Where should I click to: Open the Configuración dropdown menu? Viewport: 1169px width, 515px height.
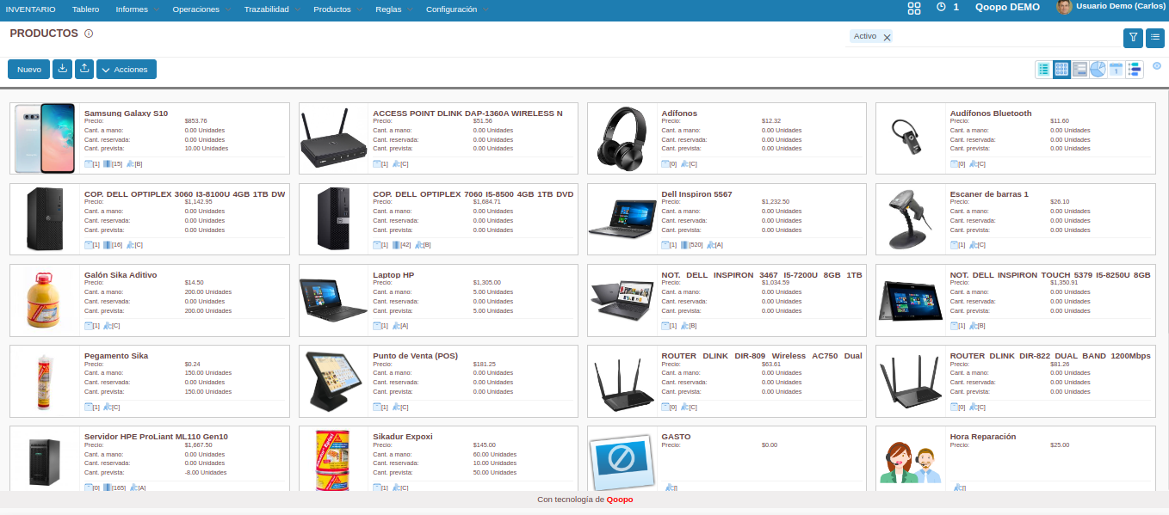[457, 9]
